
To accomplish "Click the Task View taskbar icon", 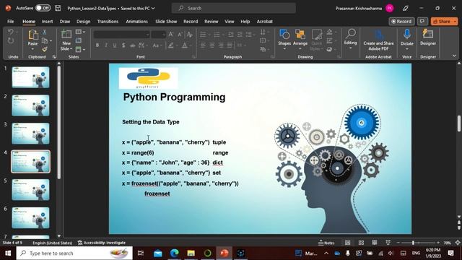I will pos(141,253).
